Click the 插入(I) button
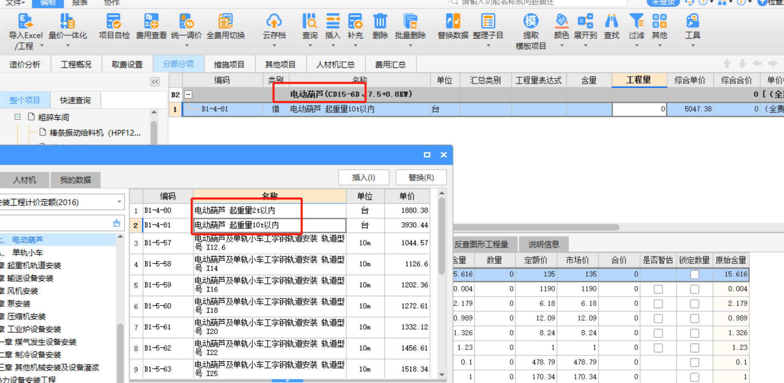 click(x=363, y=177)
